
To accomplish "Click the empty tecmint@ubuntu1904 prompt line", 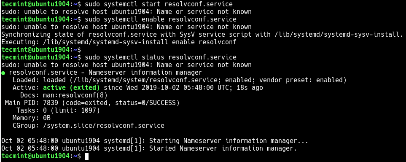I will point(41,49).
